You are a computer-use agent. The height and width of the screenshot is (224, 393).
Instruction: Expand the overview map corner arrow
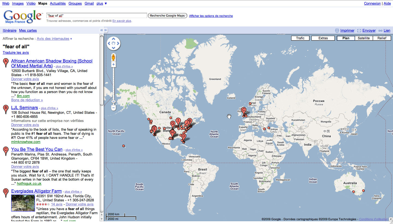pos(391,219)
